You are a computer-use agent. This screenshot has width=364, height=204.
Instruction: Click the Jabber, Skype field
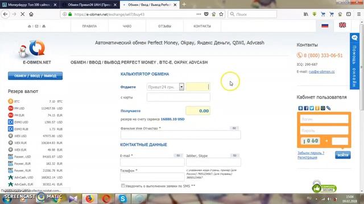coord(213,162)
